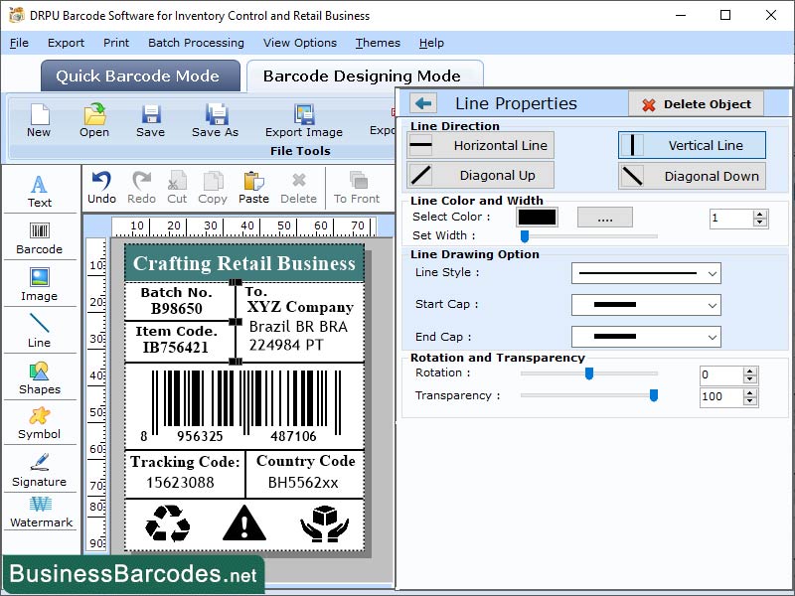Click the Transparency slider handle
The image size is (795, 596).
tap(654, 395)
